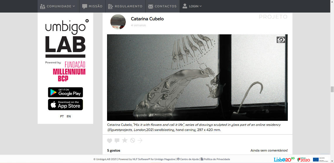Click the Umbigo LAB logo
Screen dimensions: 334x163
click(67, 38)
